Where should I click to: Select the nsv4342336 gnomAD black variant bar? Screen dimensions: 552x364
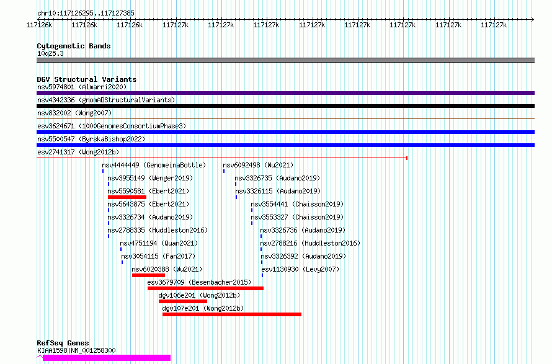click(x=285, y=106)
